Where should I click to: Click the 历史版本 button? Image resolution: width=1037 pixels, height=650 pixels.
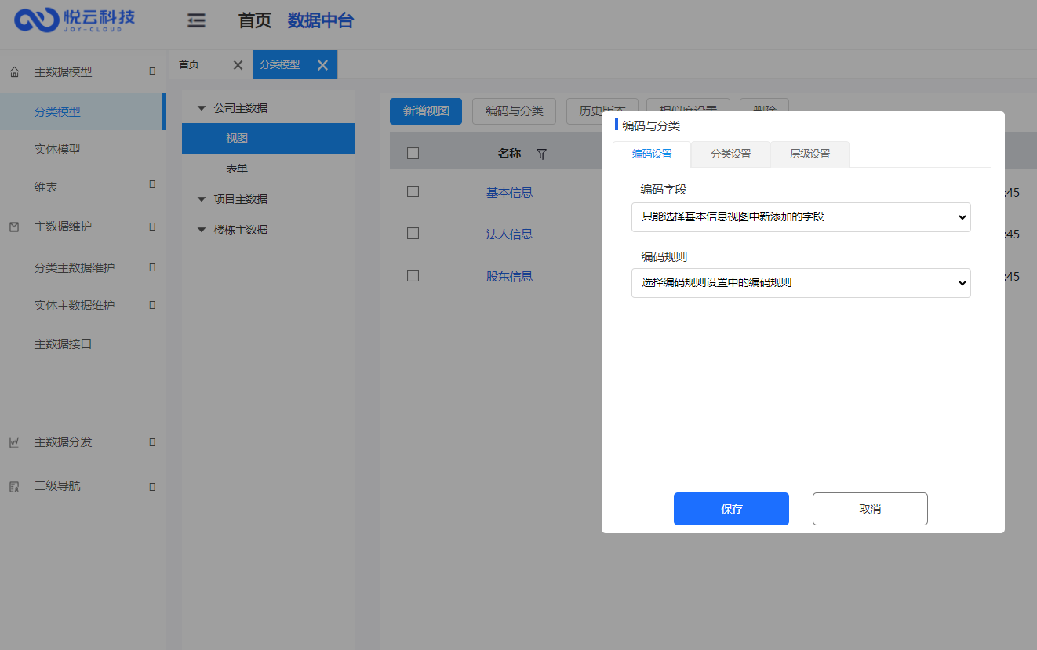(602, 111)
